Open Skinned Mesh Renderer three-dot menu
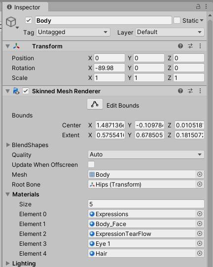The height and width of the screenshot is (267, 213). click(x=200, y=91)
